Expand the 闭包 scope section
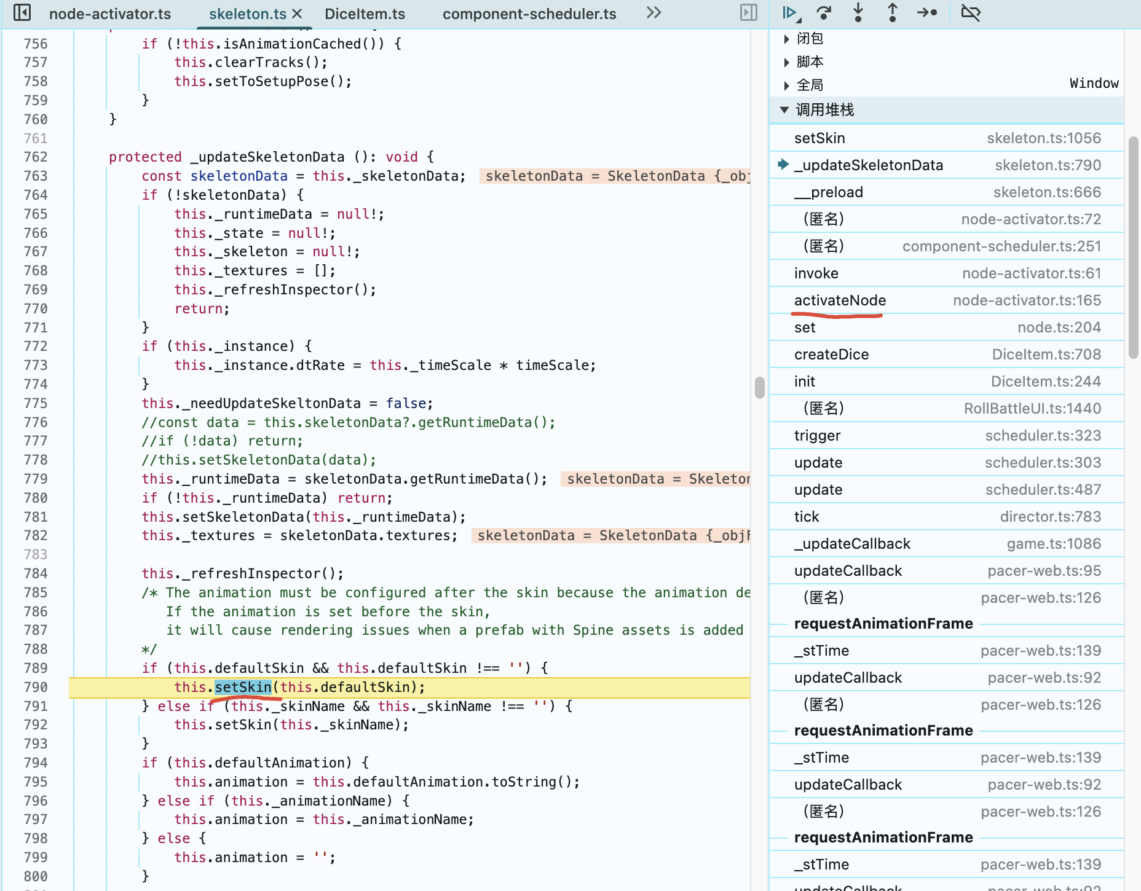 pyautogui.click(x=787, y=39)
